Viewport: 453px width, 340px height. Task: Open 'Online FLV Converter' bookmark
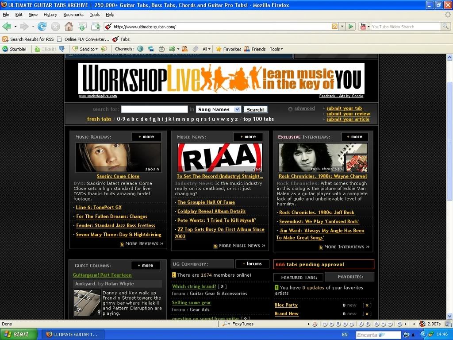point(83,39)
